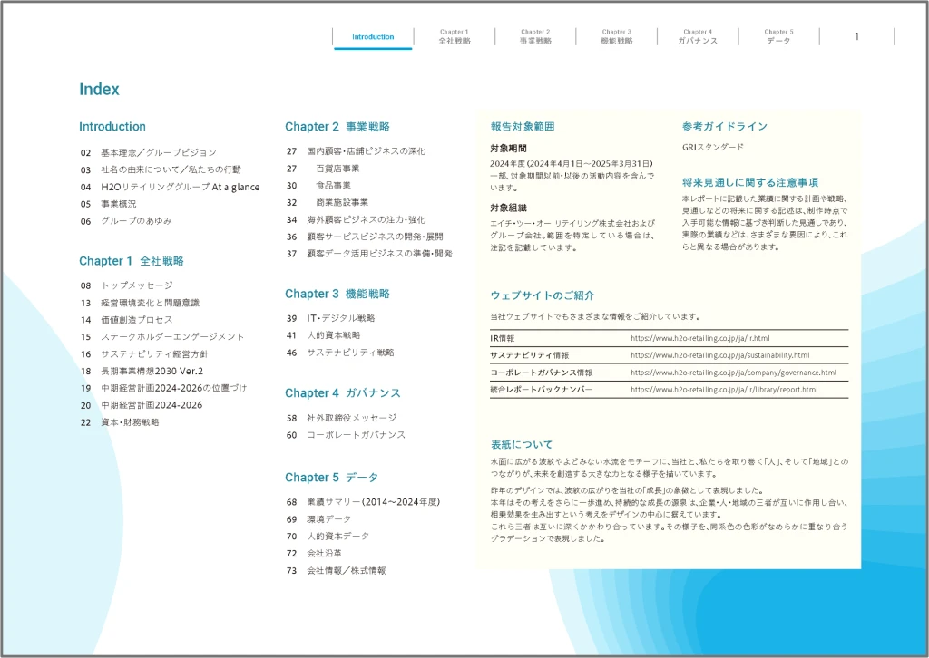Open 社外取締役メッセージ index entry

click(351, 418)
